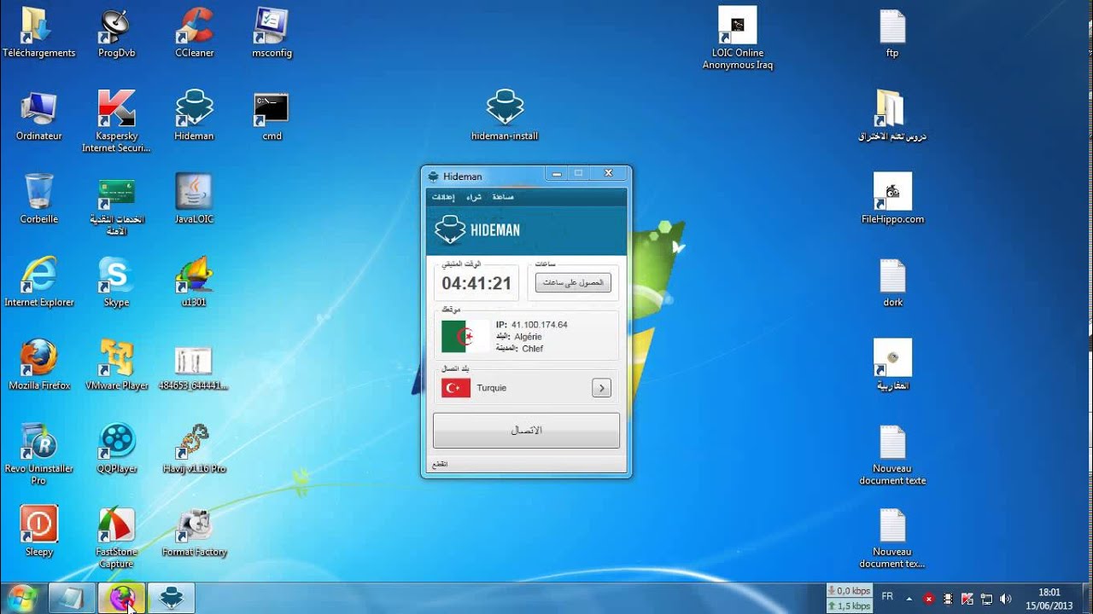Select the cmd shortcut icon
This screenshot has width=1093, height=614.
[x=272, y=116]
